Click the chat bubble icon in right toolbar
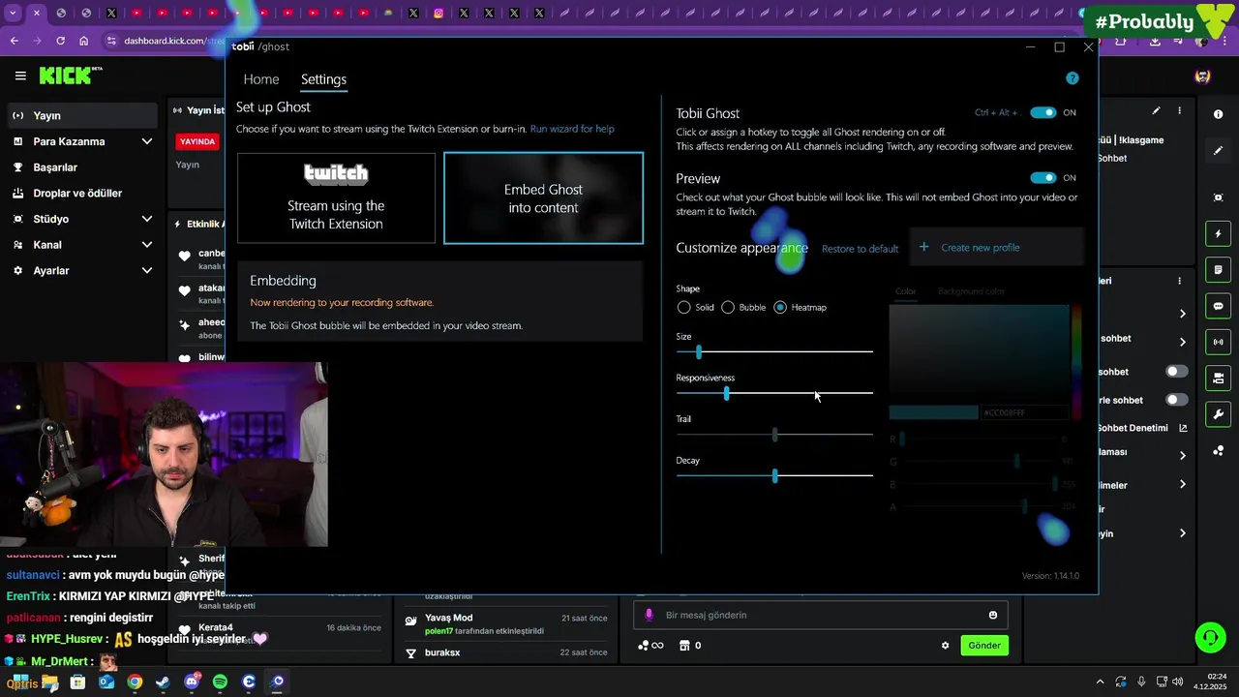1239x697 pixels. point(1218,306)
